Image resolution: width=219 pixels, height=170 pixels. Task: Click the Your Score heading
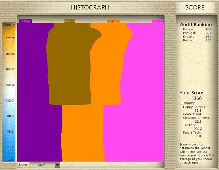point(192,93)
